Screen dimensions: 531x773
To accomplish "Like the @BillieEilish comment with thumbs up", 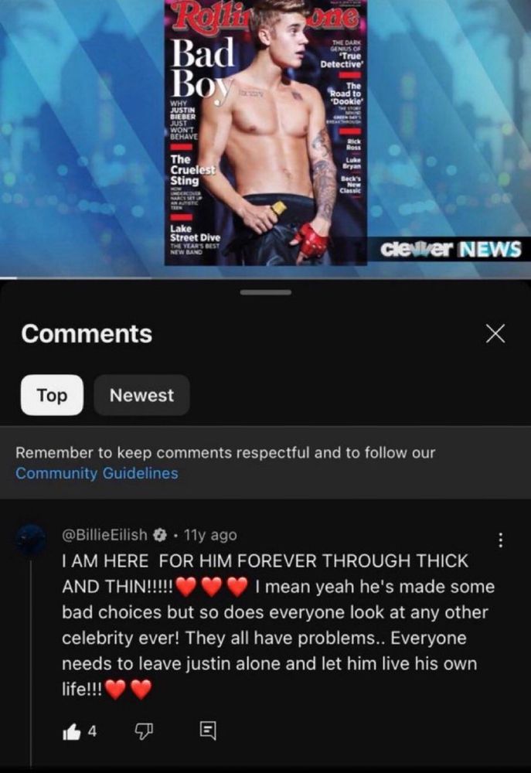I will coord(71,732).
